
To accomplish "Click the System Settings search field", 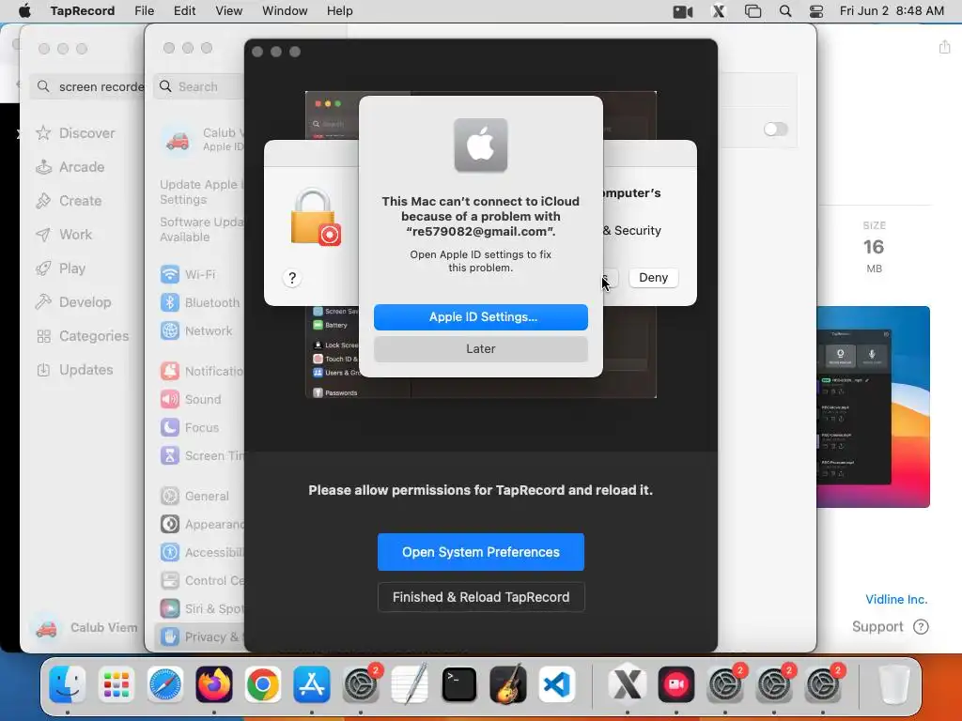I will click(x=199, y=86).
